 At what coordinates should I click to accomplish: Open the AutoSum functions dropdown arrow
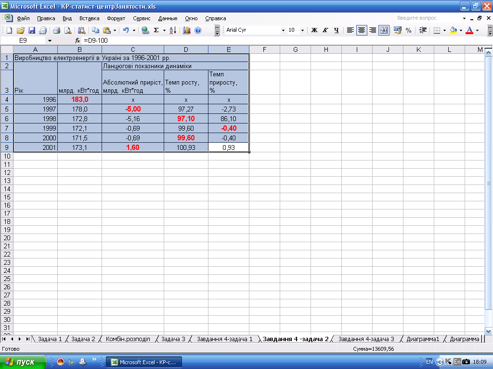[x=164, y=30]
